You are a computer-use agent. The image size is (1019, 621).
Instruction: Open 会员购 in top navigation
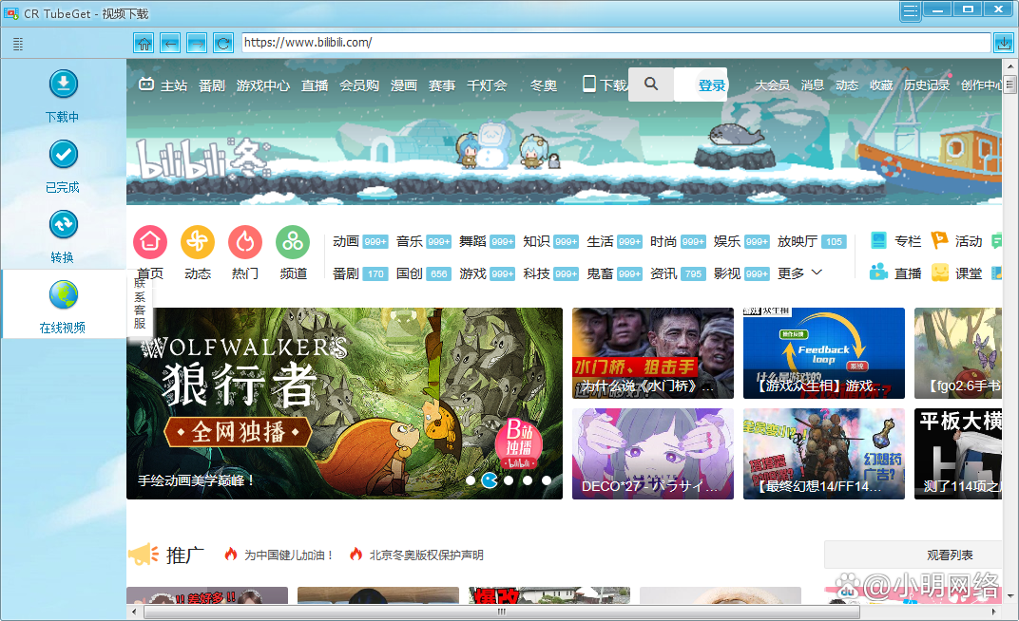tap(358, 85)
